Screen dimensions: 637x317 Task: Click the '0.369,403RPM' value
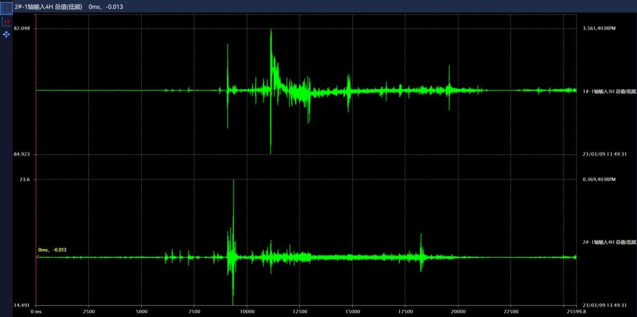(x=599, y=179)
